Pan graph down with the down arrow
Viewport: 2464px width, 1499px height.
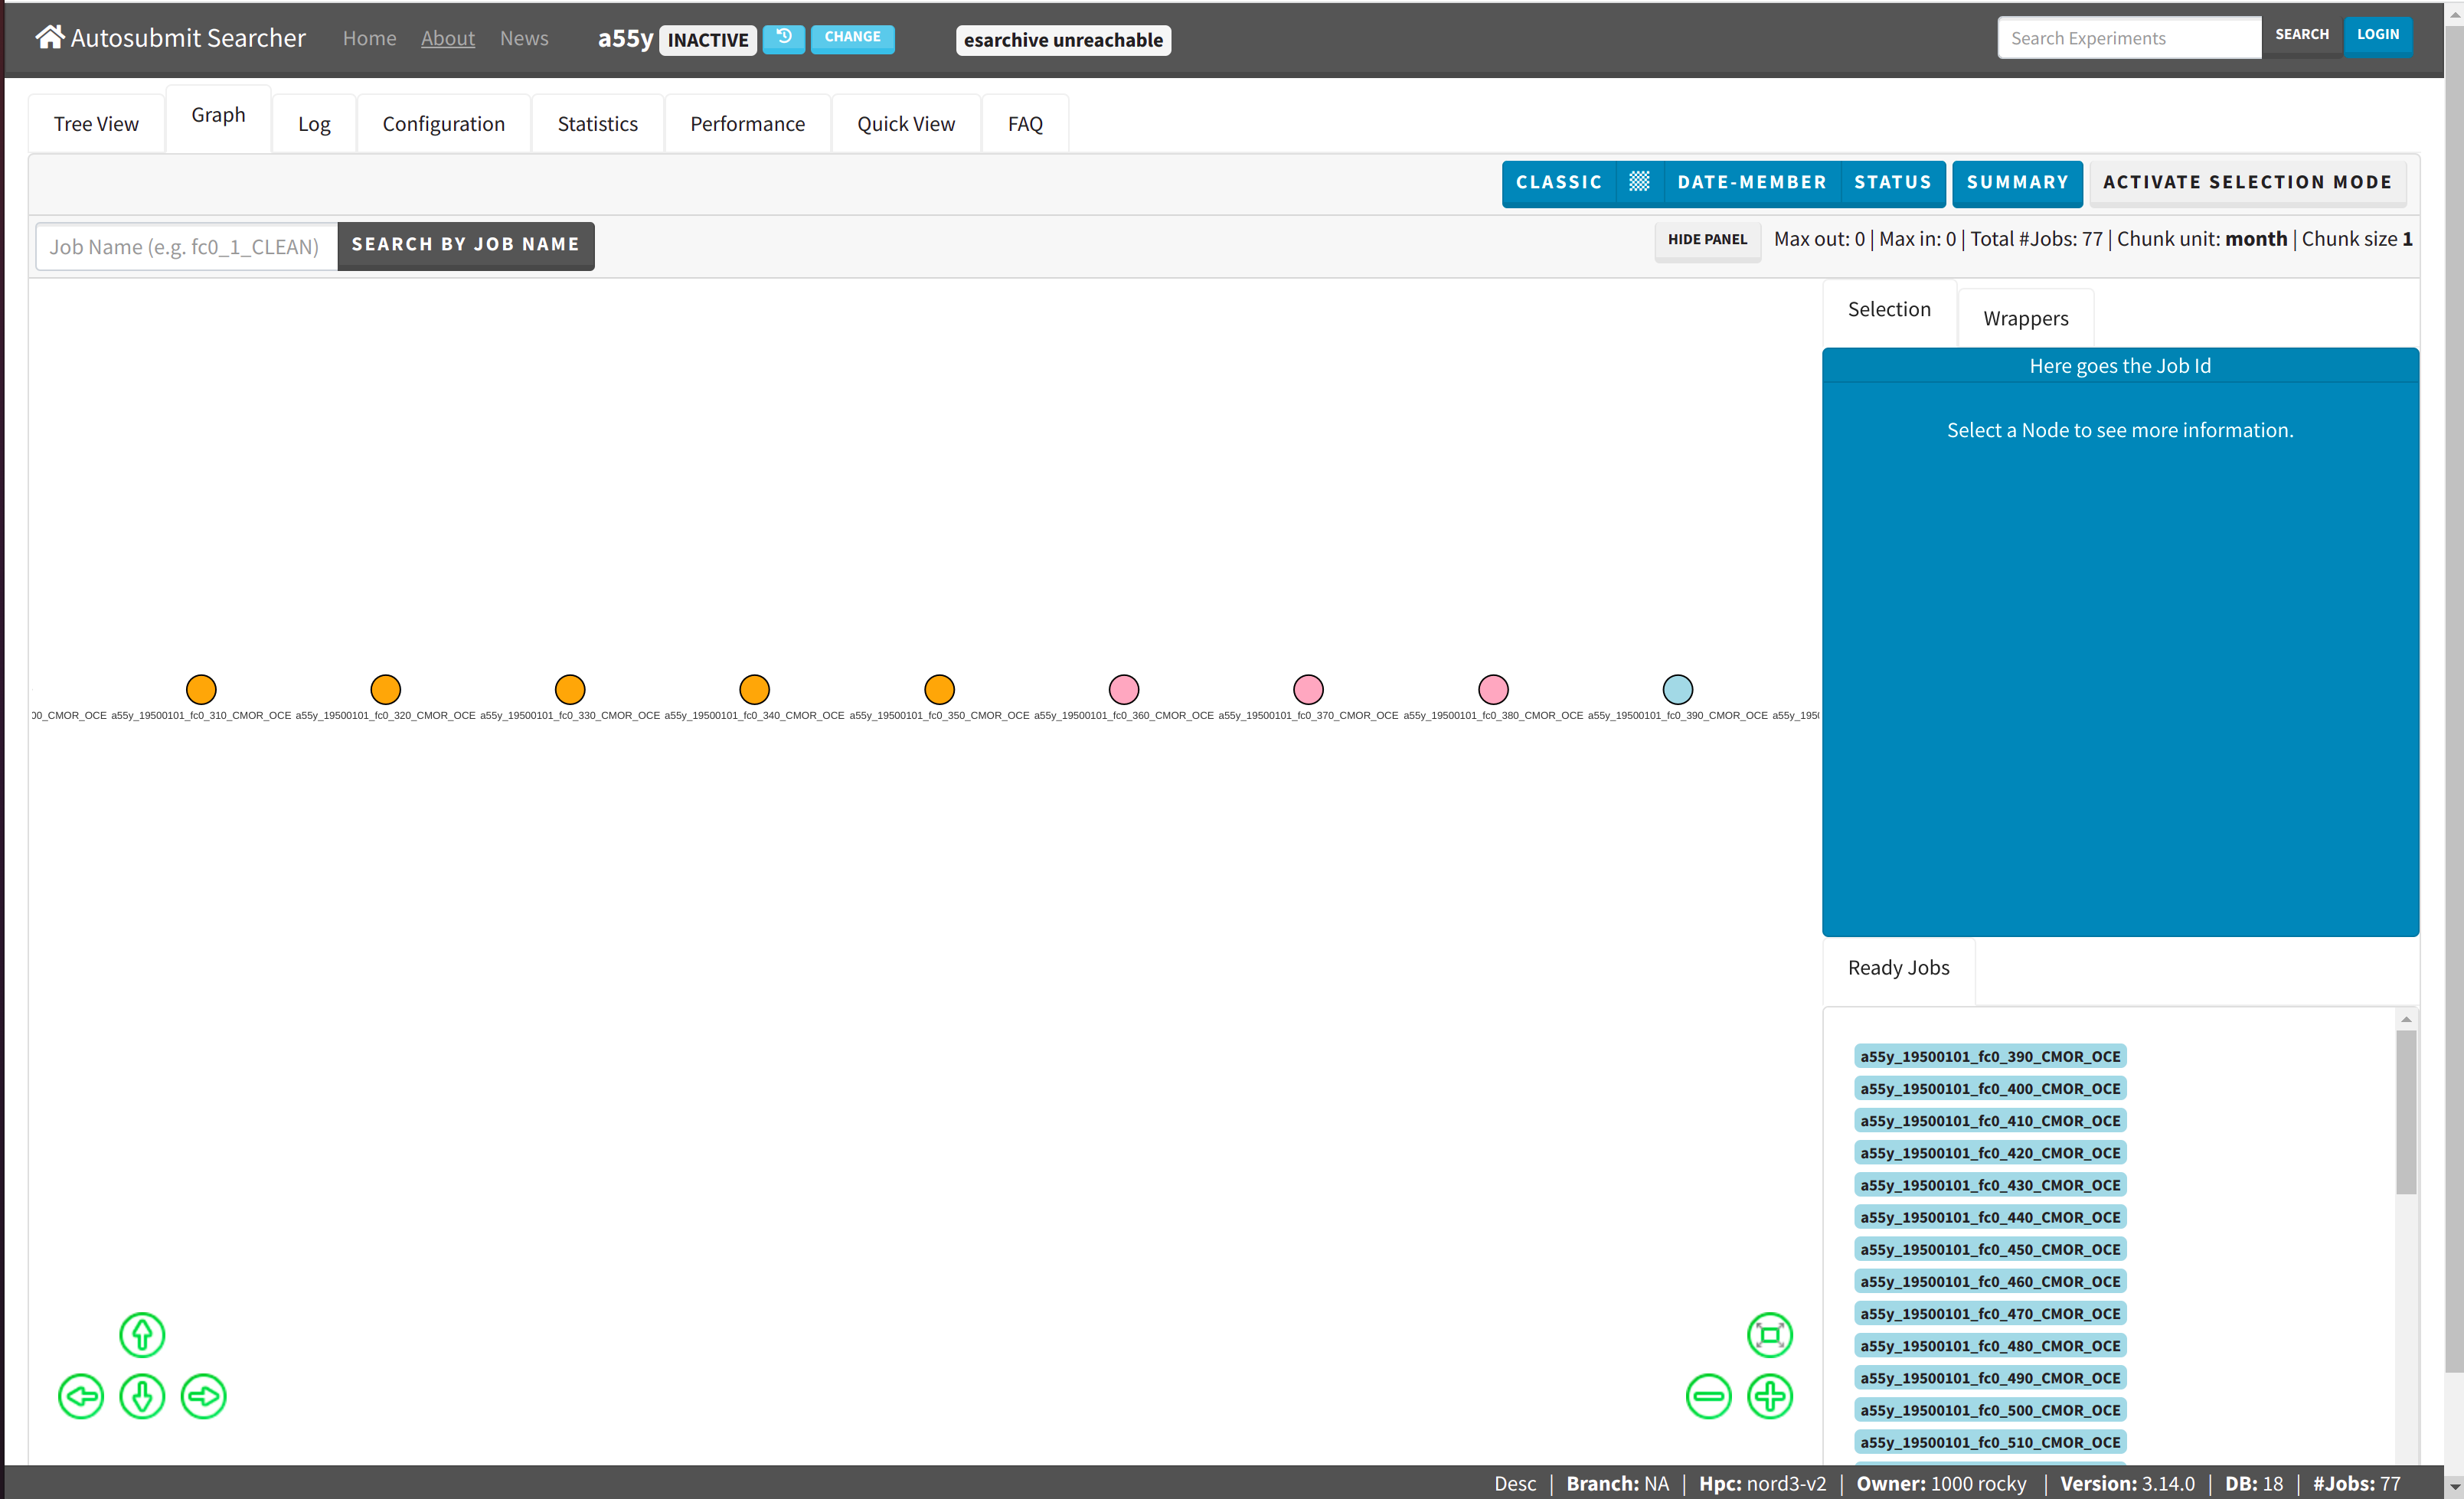pos(142,1396)
